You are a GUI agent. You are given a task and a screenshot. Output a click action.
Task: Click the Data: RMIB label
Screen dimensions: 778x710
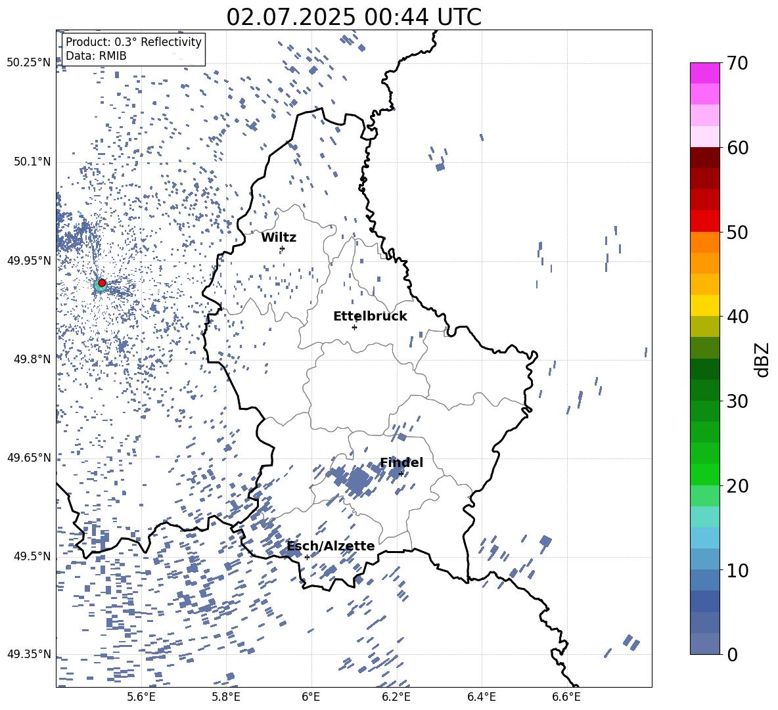click(96, 56)
